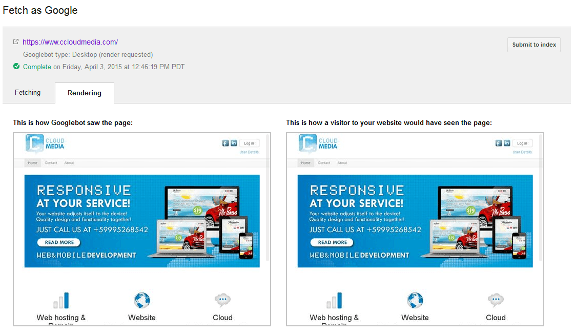Click LinkedIn icon in visitor preview

(507, 143)
